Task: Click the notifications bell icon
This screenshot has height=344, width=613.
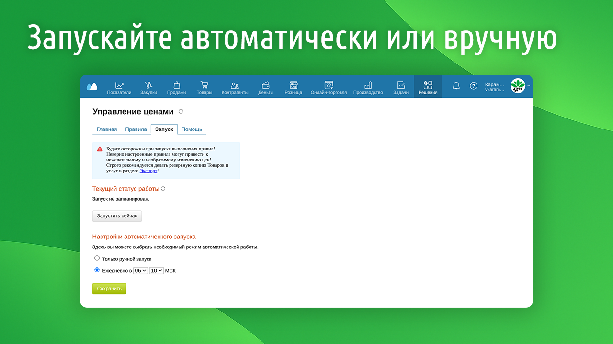Action: tap(456, 86)
